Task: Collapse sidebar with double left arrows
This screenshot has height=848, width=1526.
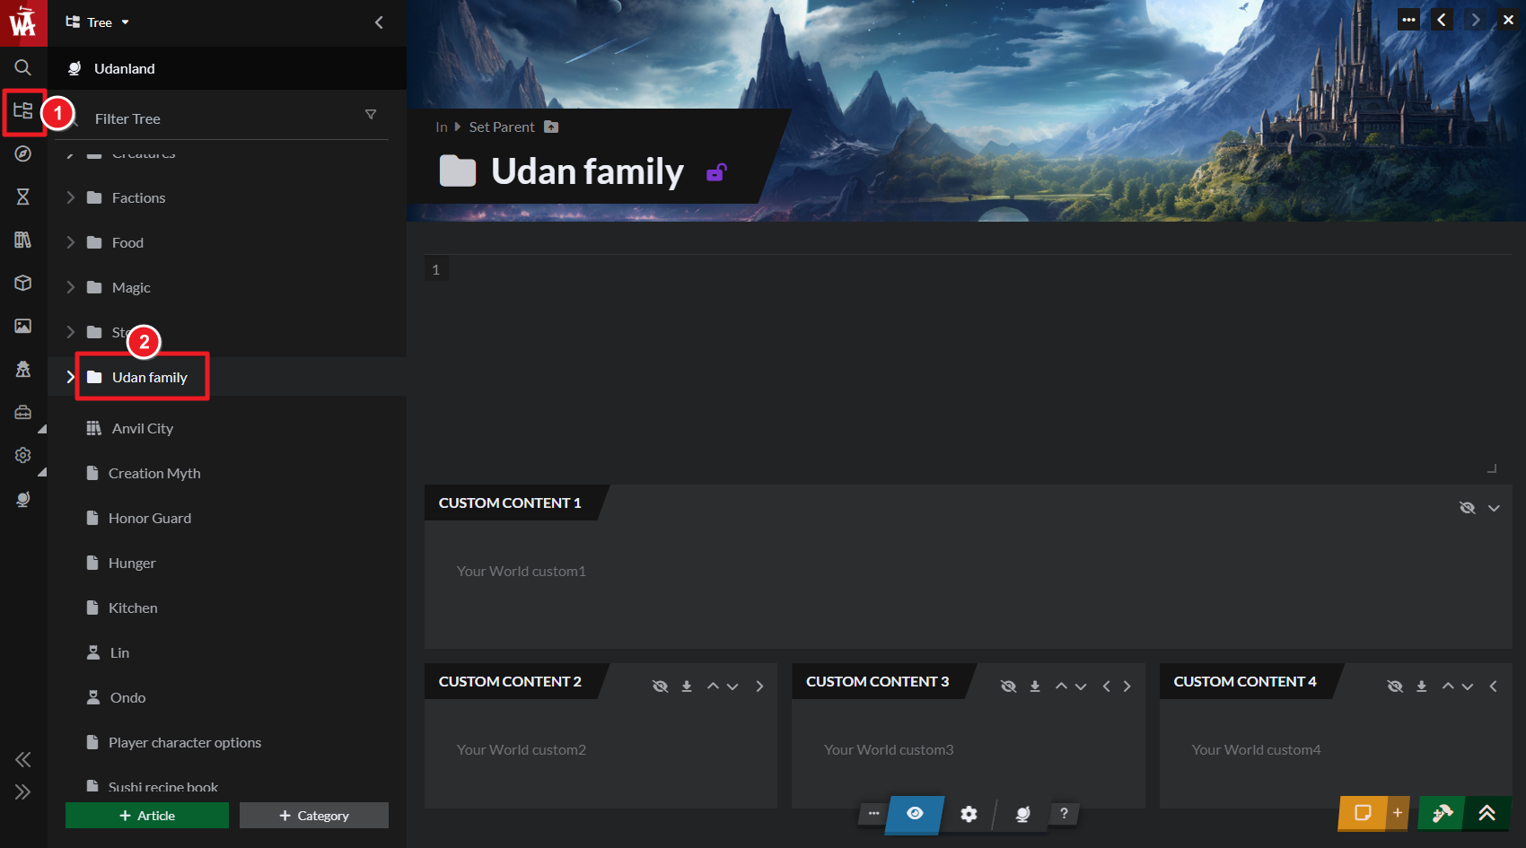Action: (23, 760)
